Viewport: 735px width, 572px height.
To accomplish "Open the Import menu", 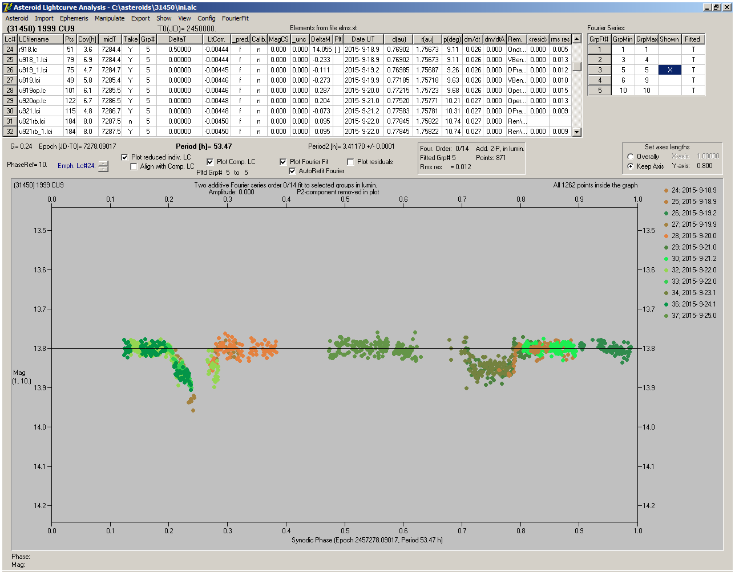I will [44, 18].
